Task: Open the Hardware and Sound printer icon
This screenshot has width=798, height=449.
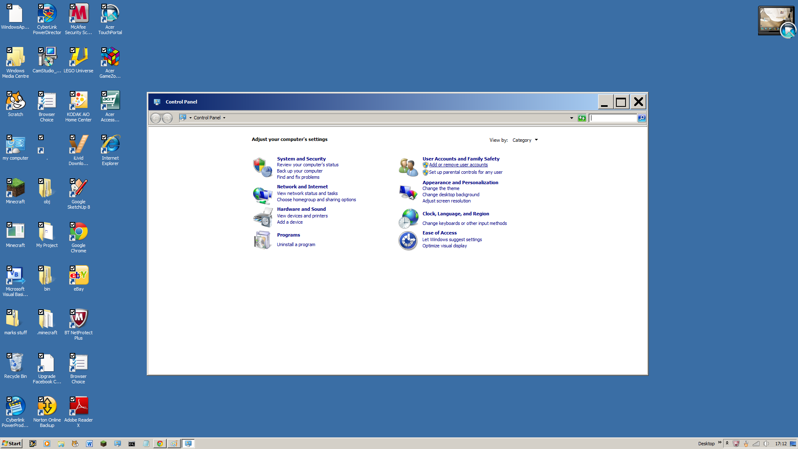Action: click(x=262, y=217)
